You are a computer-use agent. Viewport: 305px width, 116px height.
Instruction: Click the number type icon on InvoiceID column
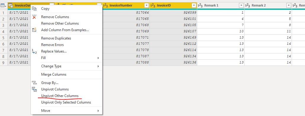click(153, 5)
